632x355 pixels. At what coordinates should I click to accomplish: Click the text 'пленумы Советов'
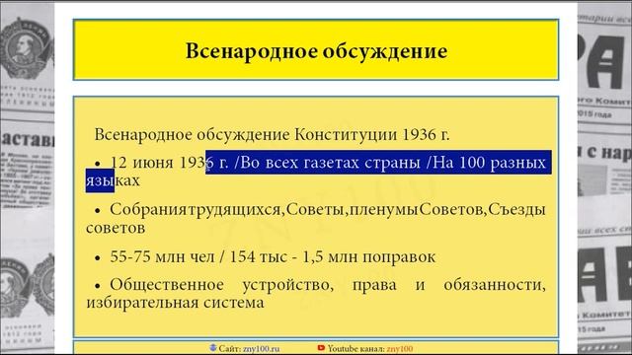point(417,210)
